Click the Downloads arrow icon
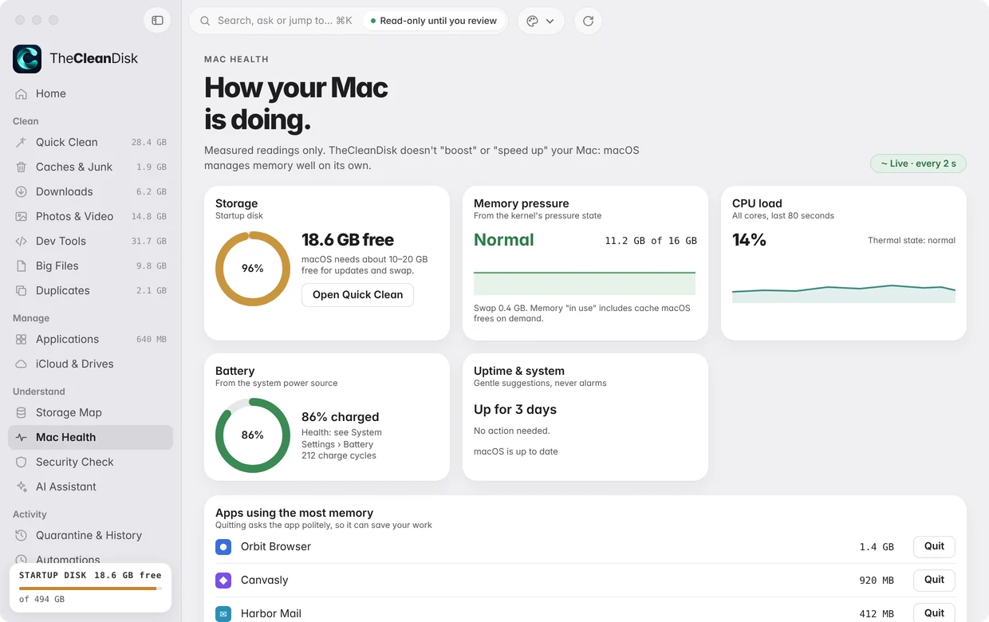 [x=22, y=192]
